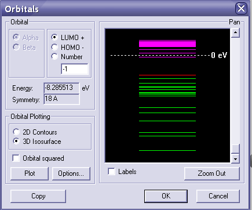The image size is (252, 210).
Task: Open orbital plotting Options...
Action: click(x=71, y=173)
